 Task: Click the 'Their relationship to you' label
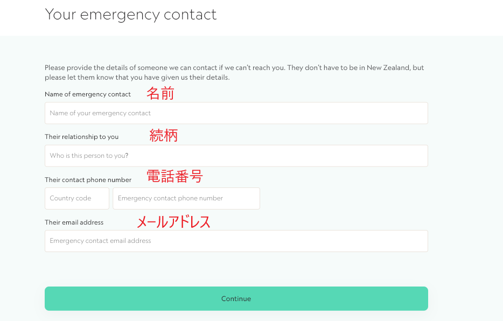tap(81, 137)
